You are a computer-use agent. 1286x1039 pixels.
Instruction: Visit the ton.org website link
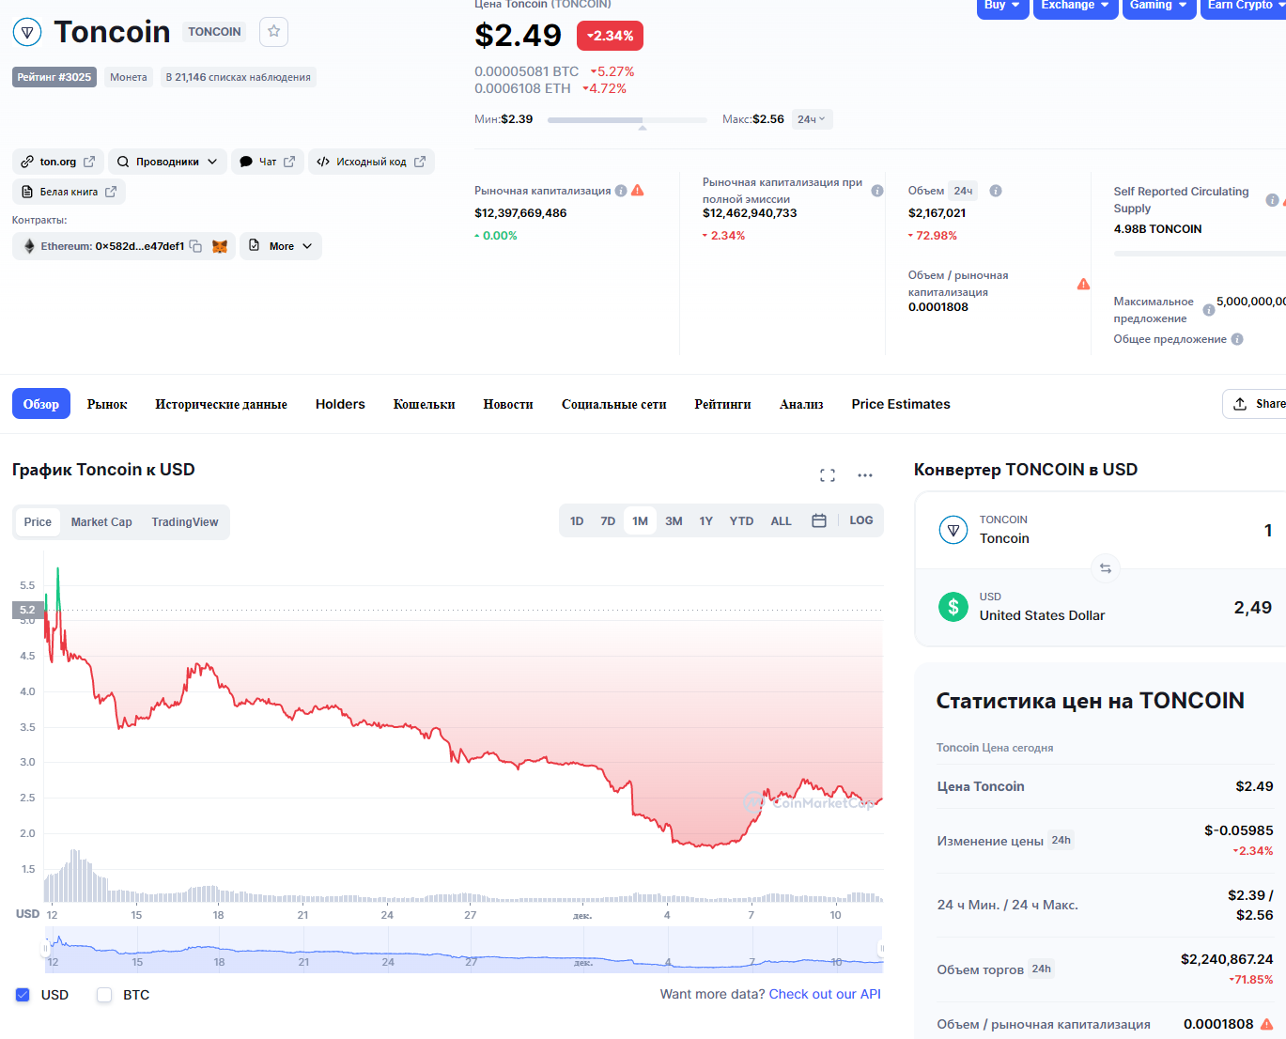coord(58,162)
